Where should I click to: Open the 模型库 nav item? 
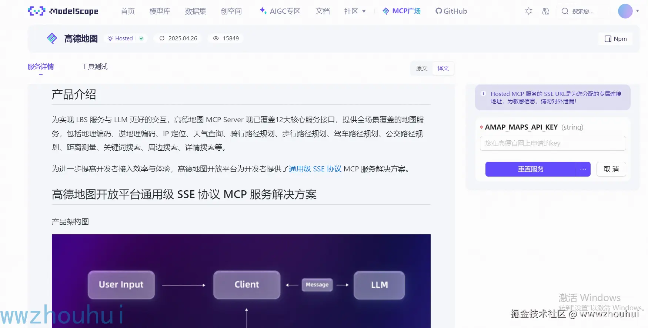160,11
